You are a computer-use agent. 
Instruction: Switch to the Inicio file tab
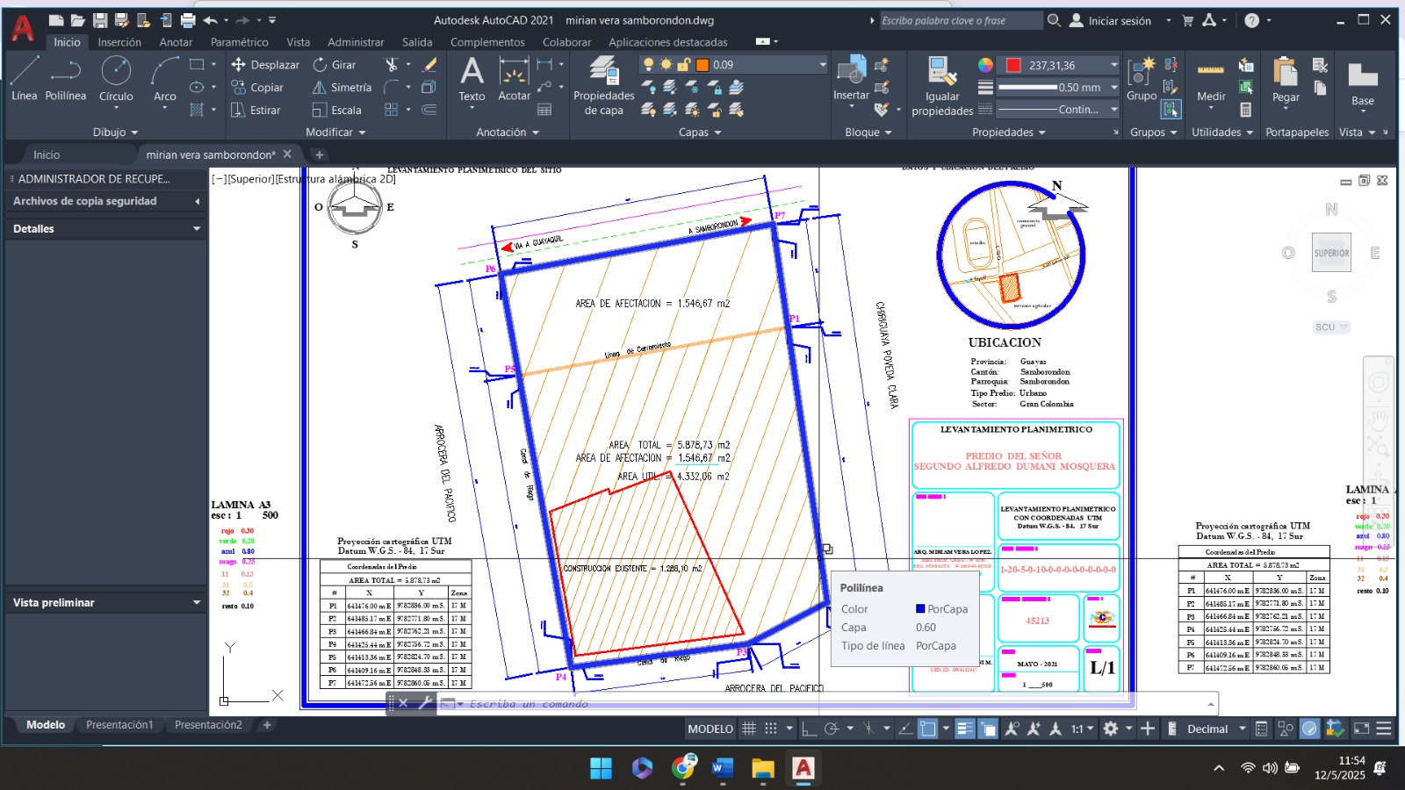tap(47, 154)
